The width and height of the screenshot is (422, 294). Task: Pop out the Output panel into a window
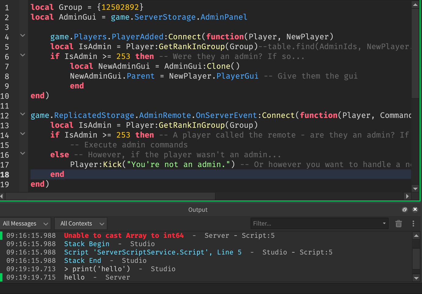[x=405, y=210]
